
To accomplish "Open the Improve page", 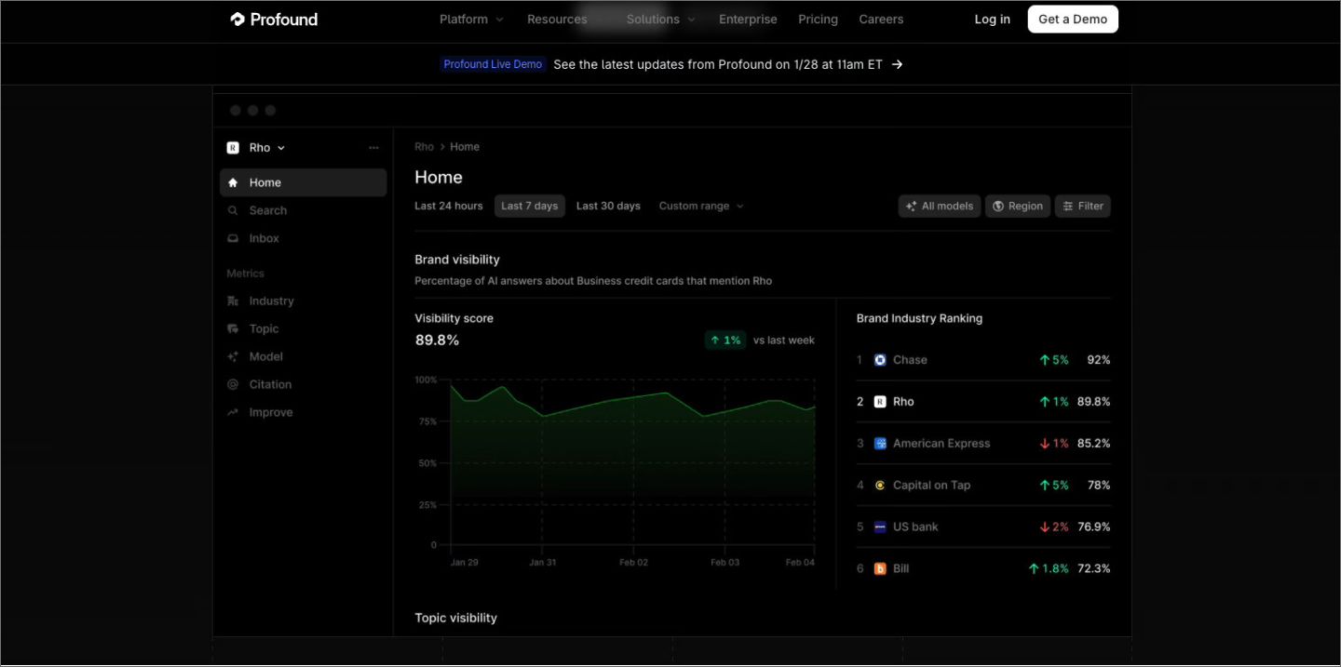I will [303, 412].
